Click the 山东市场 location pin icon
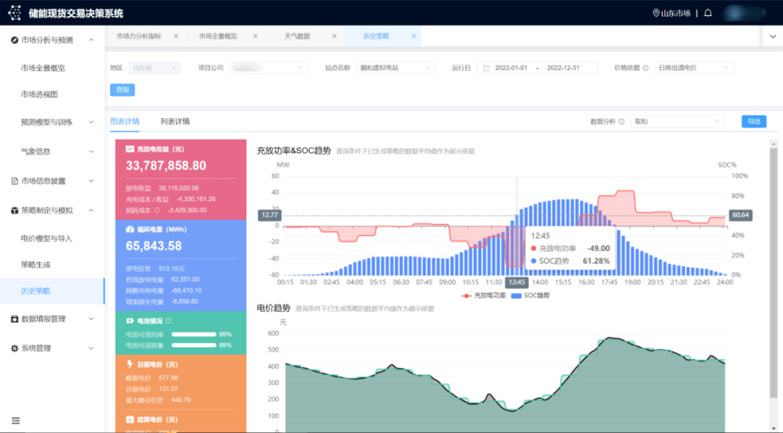Image resolution: width=783 pixels, height=433 pixels. coord(656,13)
